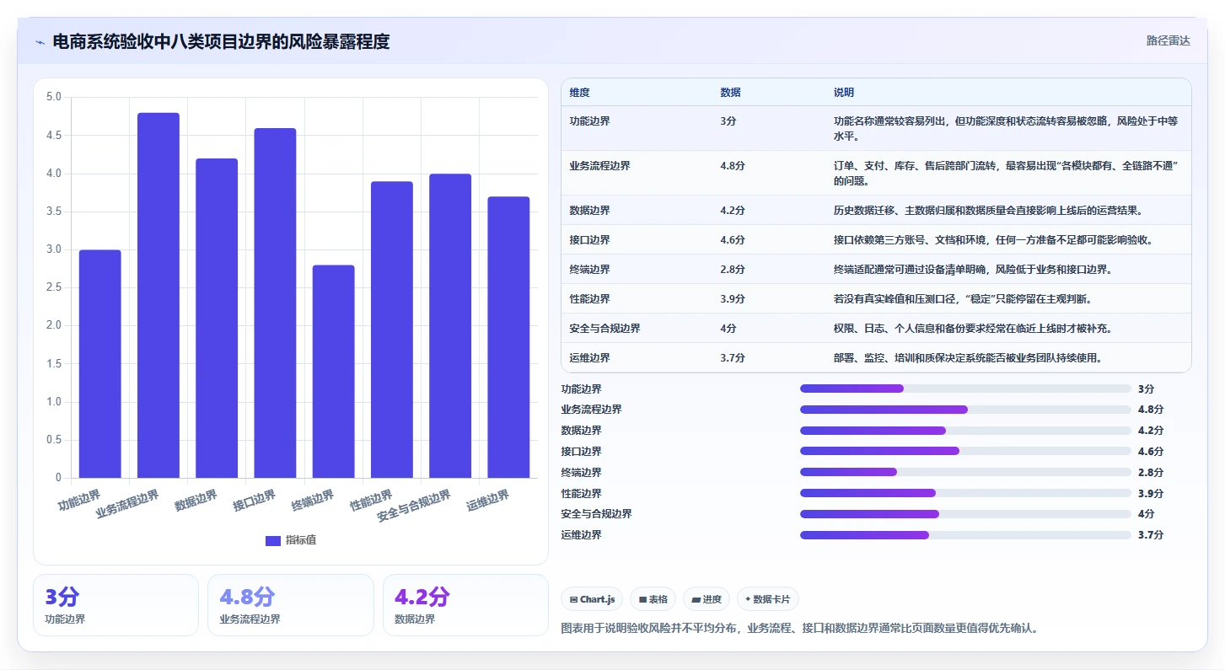
Task: Click table cell 安全与合规边界
Action: coord(605,329)
